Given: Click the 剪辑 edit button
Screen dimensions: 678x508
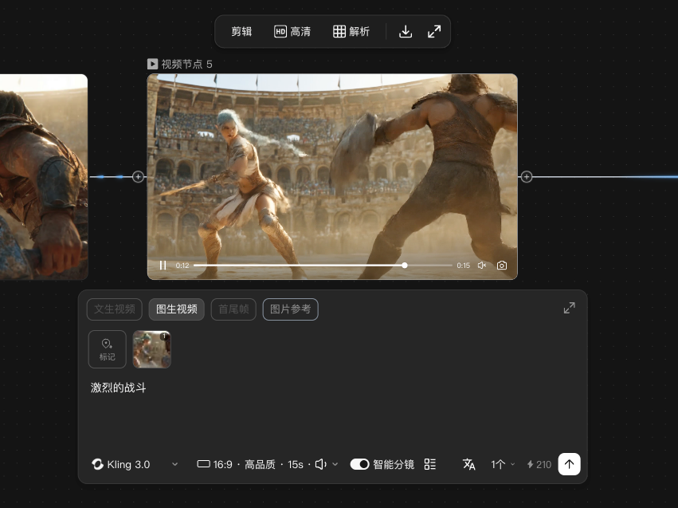Looking at the screenshot, I should (241, 31).
